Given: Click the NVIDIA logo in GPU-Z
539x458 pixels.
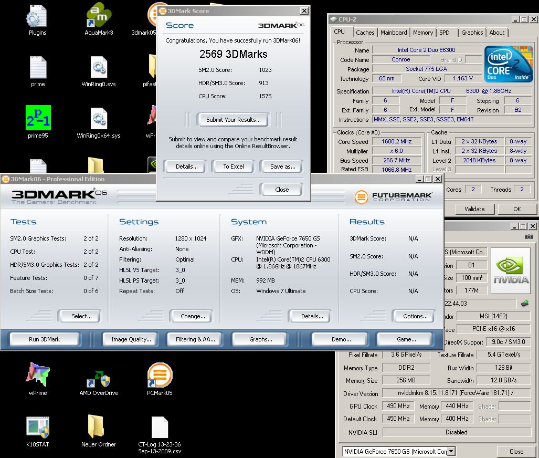Looking at the screenshot, I should click(x=511, y=270).
